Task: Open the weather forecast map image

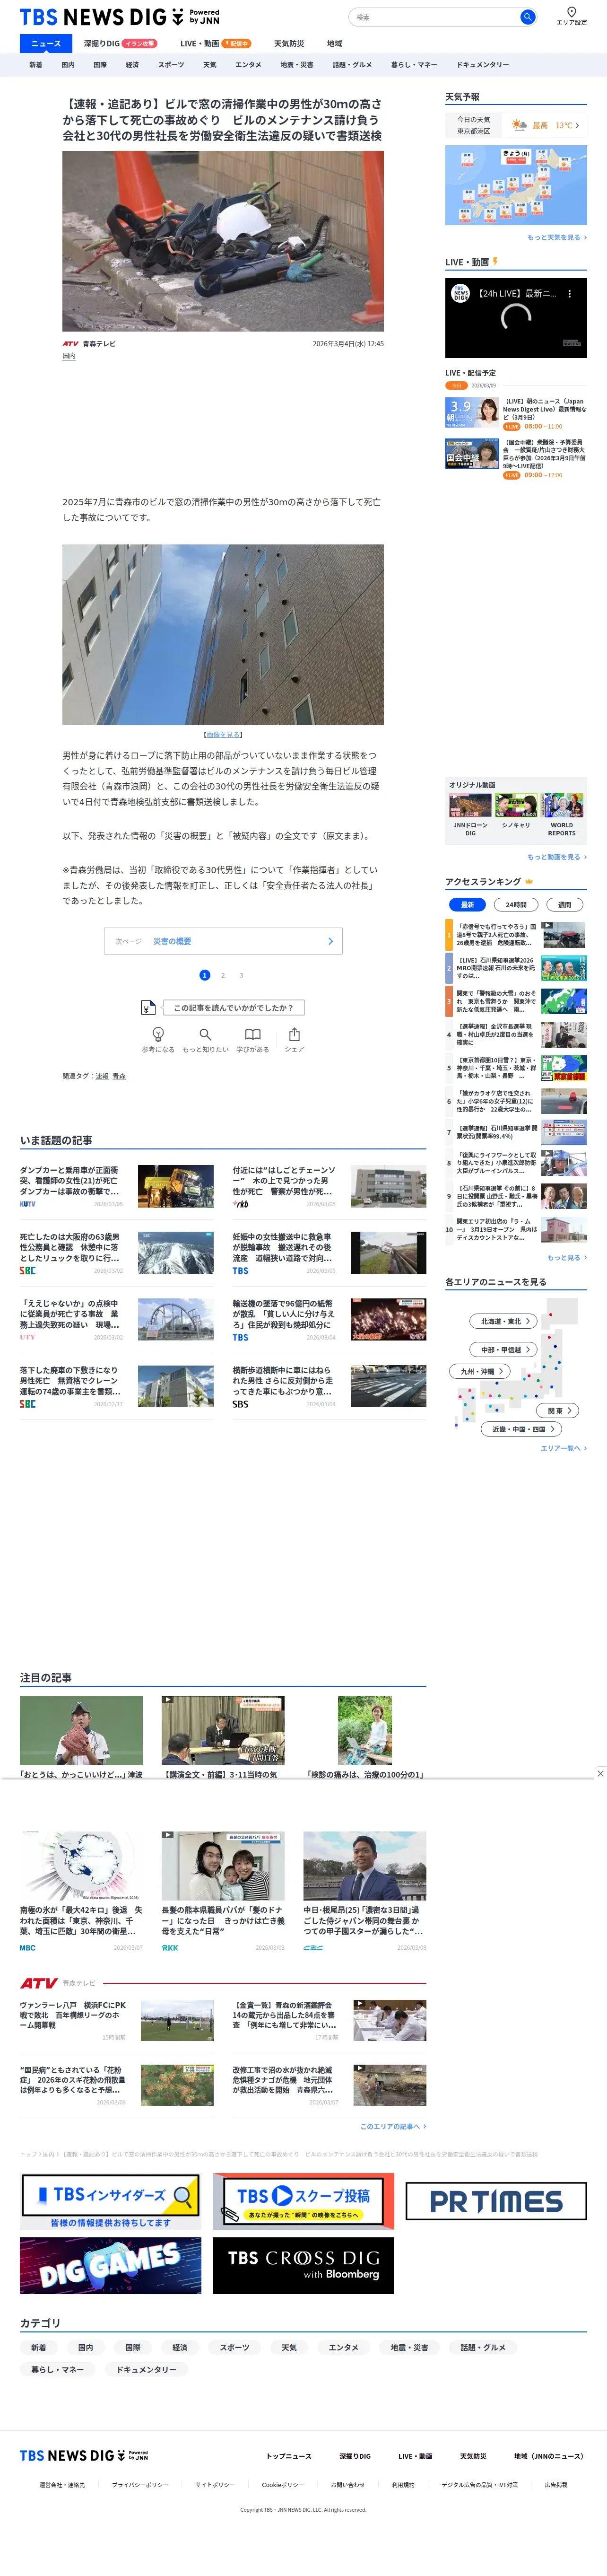Action: 516,185
